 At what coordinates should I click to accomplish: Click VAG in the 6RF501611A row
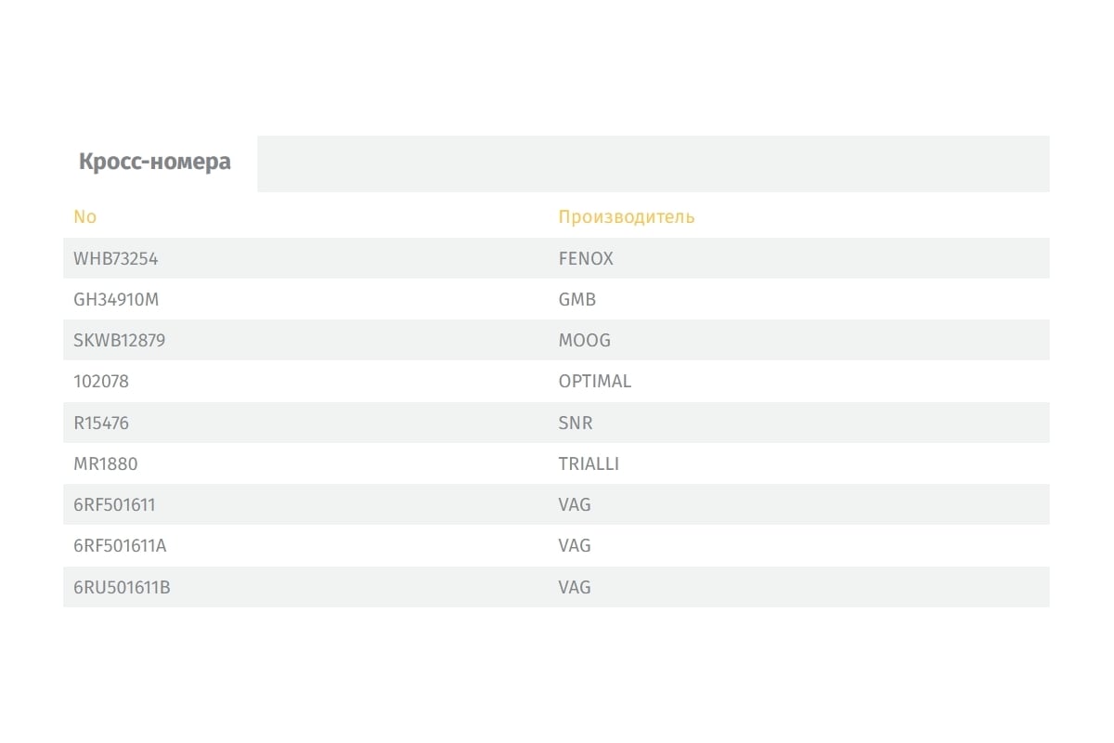[x=575, y=546]
